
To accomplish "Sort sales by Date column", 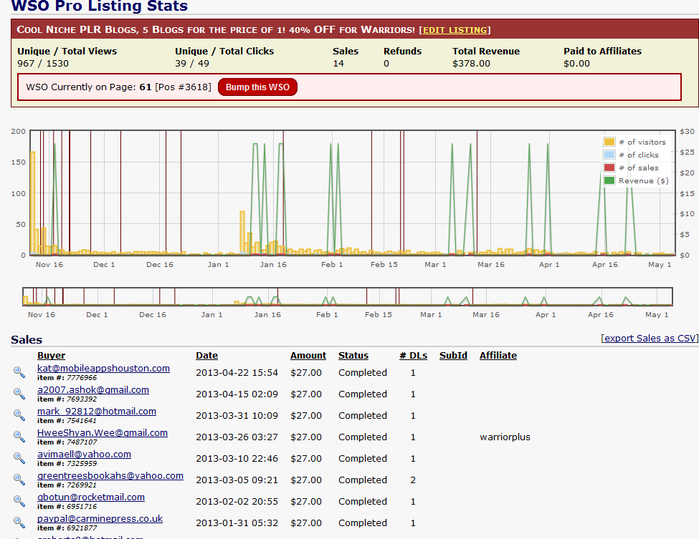I will click(x=207, y=356).
